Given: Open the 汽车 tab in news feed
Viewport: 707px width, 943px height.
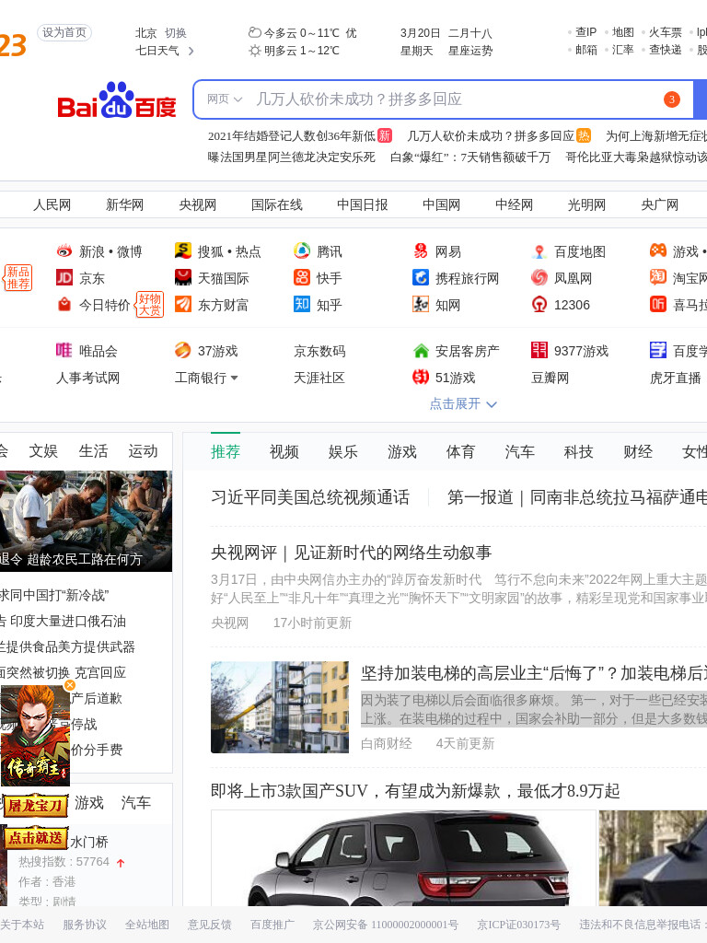Looking at the screenshot, I should pyautogui.click(x=519, y=451).
